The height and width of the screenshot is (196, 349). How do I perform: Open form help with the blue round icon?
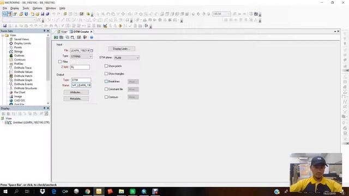[x=92, y=38]
